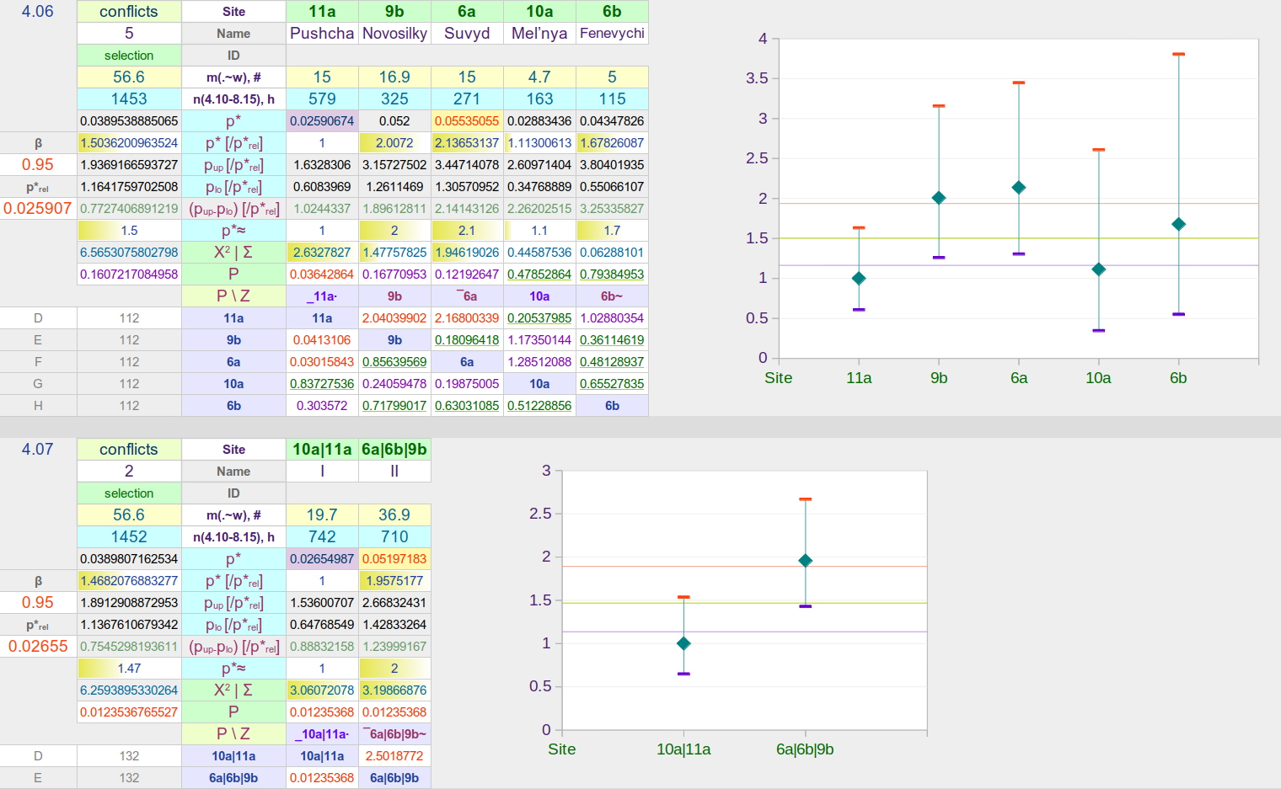1281x789 pixels.
Task: Select the Fenevychi name cell
Action: tap(612, 34)
